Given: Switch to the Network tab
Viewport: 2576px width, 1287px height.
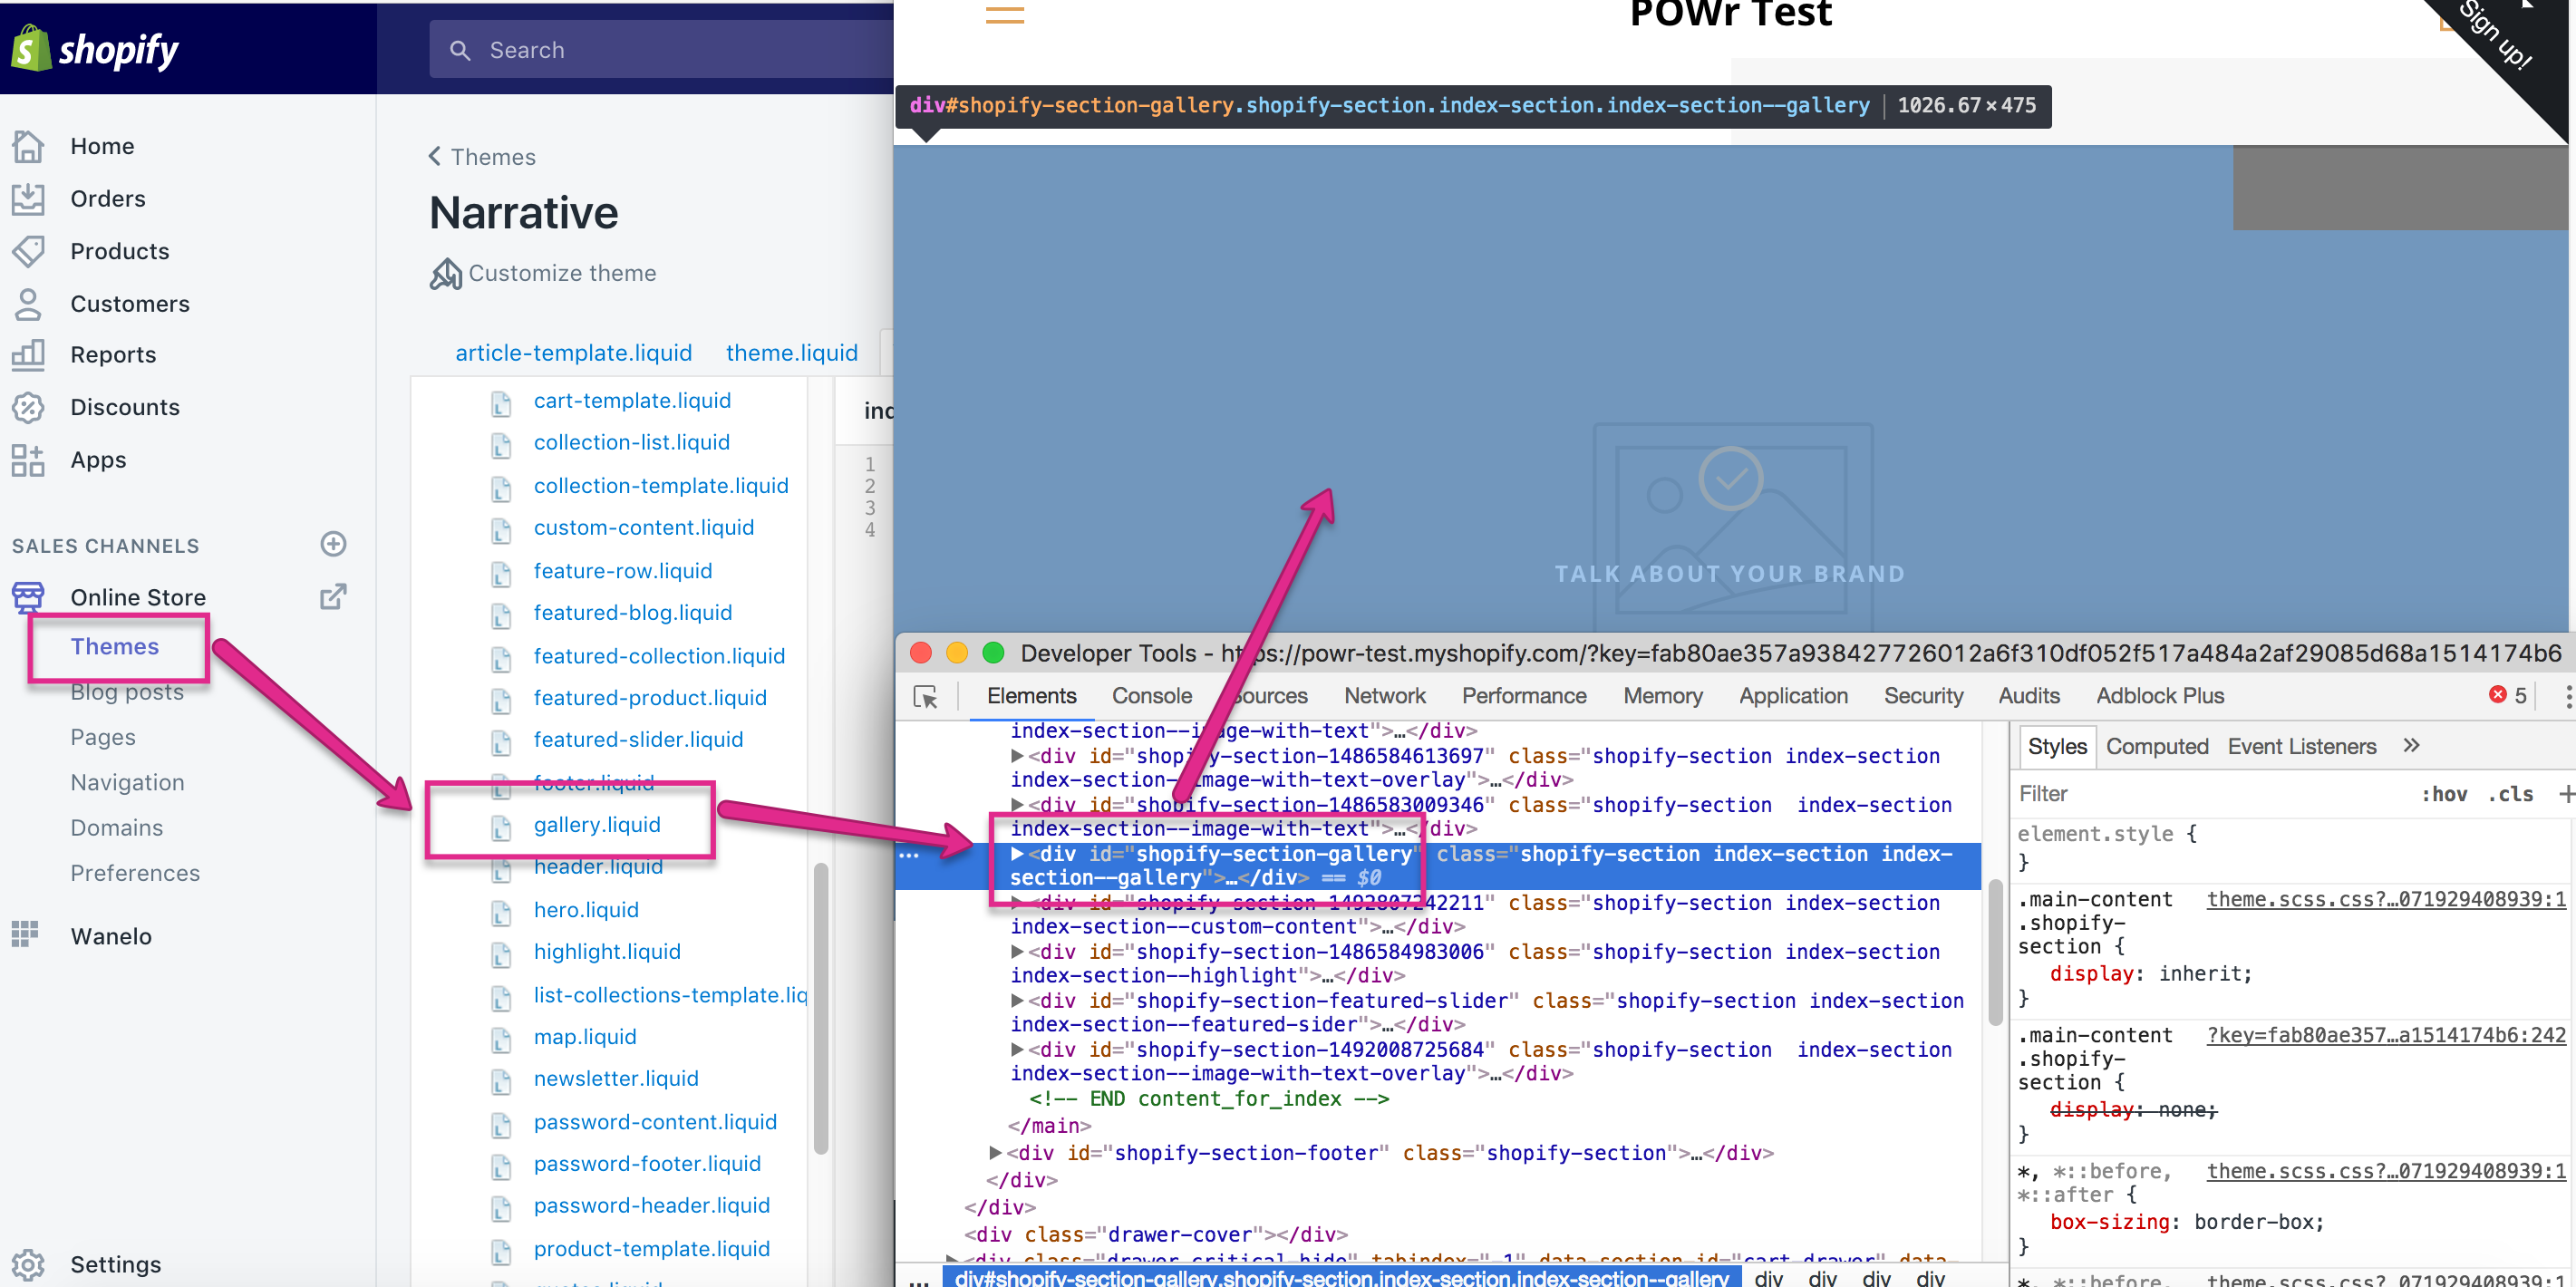Looking at the screenshot, I should 1384,696.
